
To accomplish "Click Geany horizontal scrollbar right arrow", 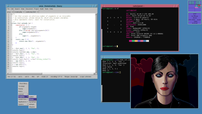I will click(x=94, y=73).
